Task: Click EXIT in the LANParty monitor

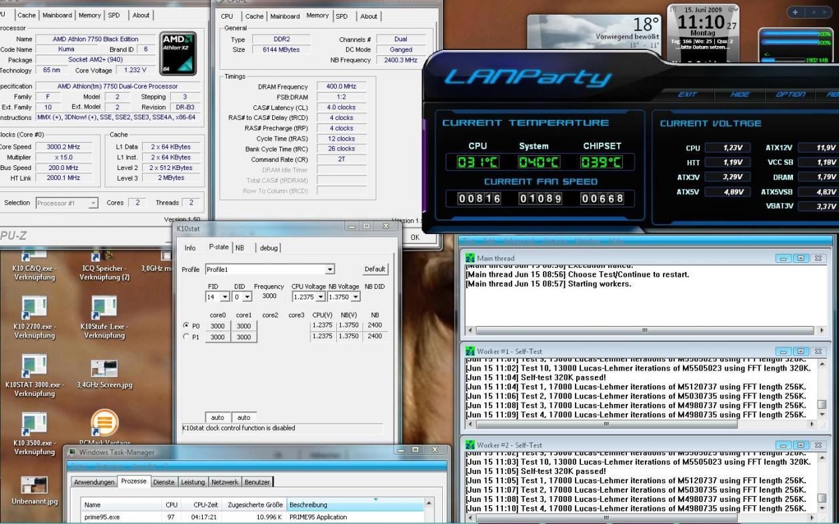Action: point(688,95)
